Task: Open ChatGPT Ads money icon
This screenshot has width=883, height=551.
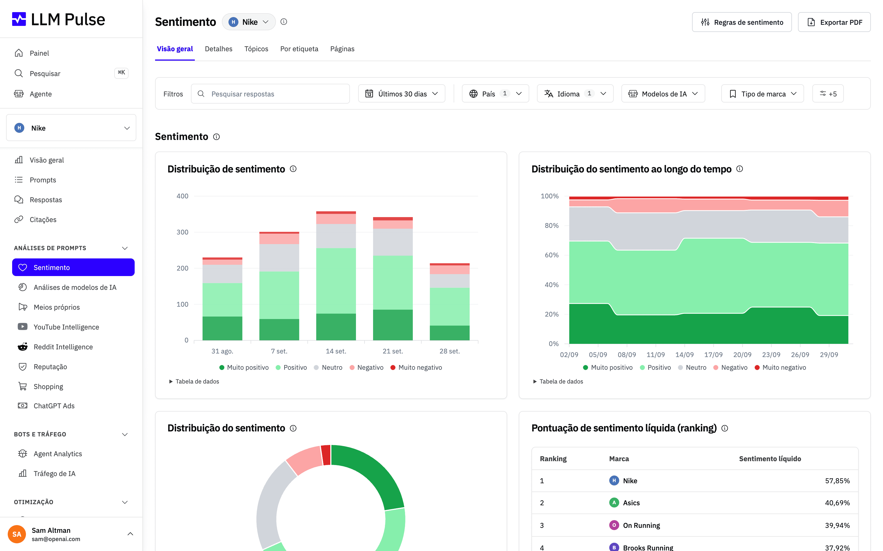Action: (x=23, y=406)
